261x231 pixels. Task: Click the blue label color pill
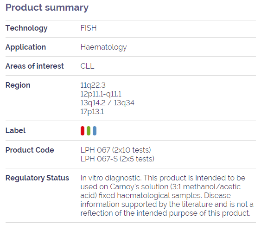click(95, 131)
